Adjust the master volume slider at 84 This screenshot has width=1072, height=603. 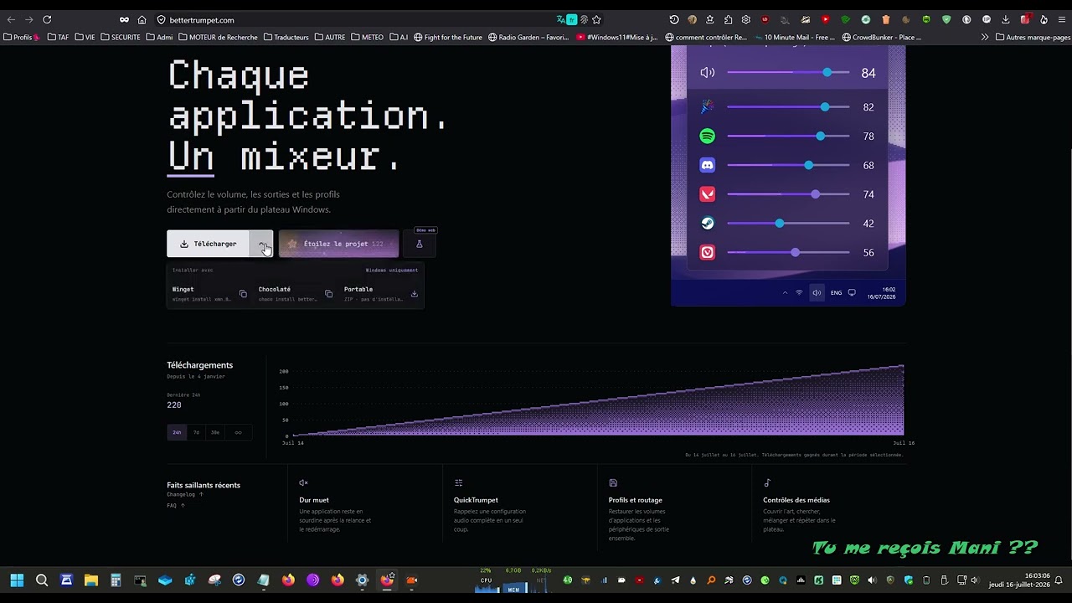pyautogui.click(x=788, y=73)
